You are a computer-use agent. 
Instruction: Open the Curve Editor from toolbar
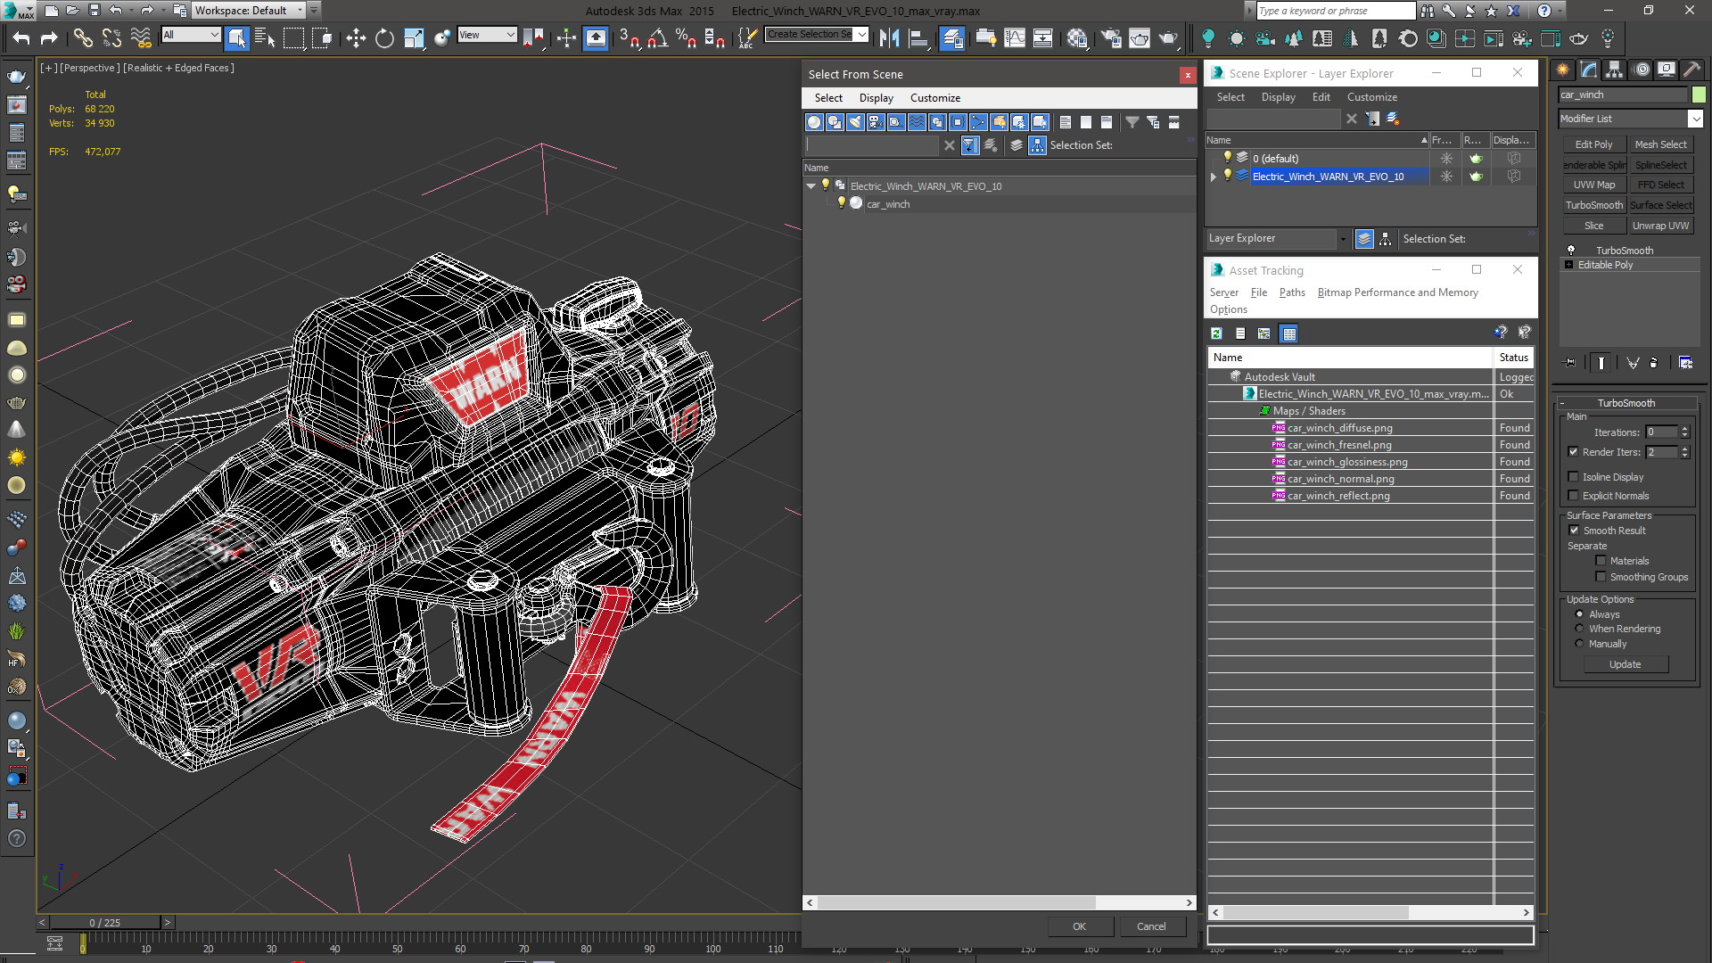1015,37
